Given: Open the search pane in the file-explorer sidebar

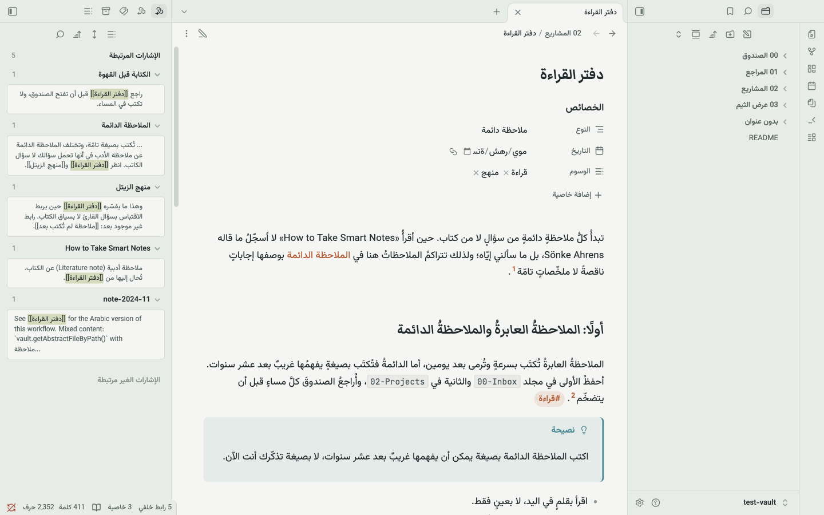Looking at the screenshot, I should click(x=748, y=11).
